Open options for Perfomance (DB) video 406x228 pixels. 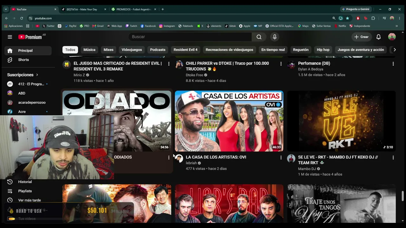click(x=393, y=64)
